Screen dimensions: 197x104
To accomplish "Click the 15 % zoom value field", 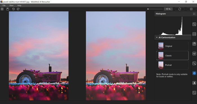I will [x=168, y=9].
